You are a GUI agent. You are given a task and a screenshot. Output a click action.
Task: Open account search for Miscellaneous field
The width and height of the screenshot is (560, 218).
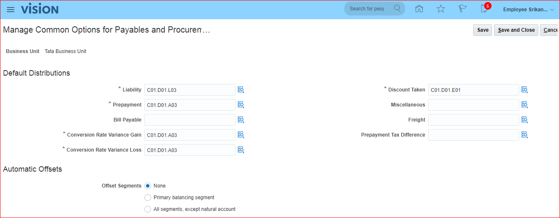(x=525, y=105)
